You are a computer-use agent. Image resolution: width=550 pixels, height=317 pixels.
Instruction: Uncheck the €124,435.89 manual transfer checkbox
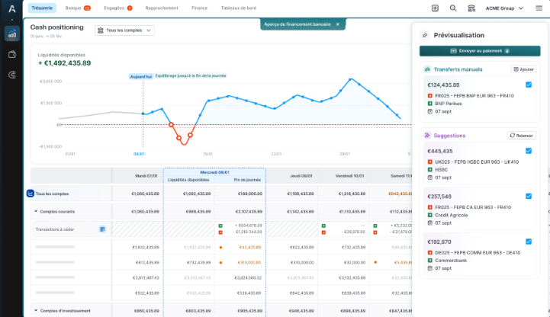pyautogui.click(x=529, y=85)
